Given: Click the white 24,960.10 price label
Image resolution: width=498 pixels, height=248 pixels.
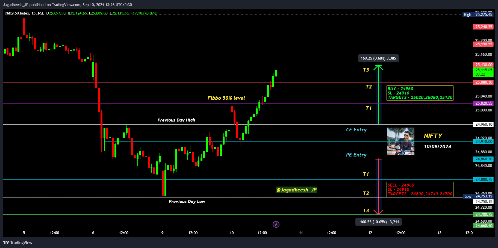Looking at the screenshot, I should pyautogui.click(x=483, y=124).
